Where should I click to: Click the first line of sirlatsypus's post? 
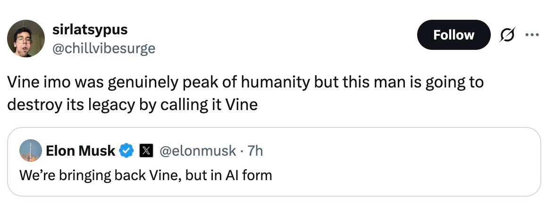tap(245, 83)
